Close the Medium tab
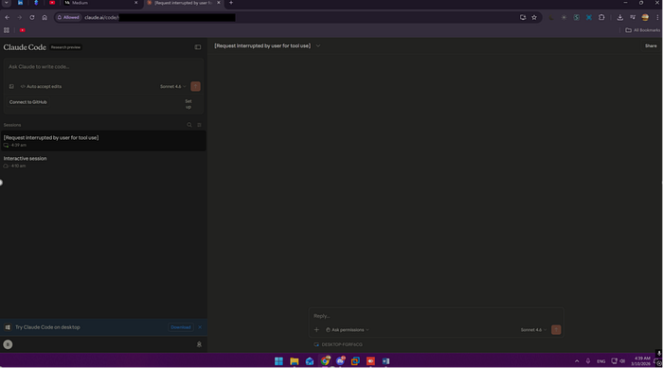 [x=135, y=3]
